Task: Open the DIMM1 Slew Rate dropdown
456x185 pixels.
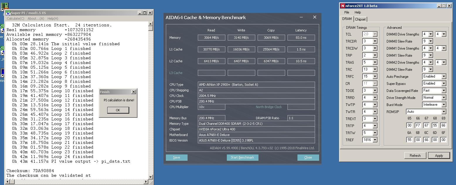Action: click(x=431, y=55)
